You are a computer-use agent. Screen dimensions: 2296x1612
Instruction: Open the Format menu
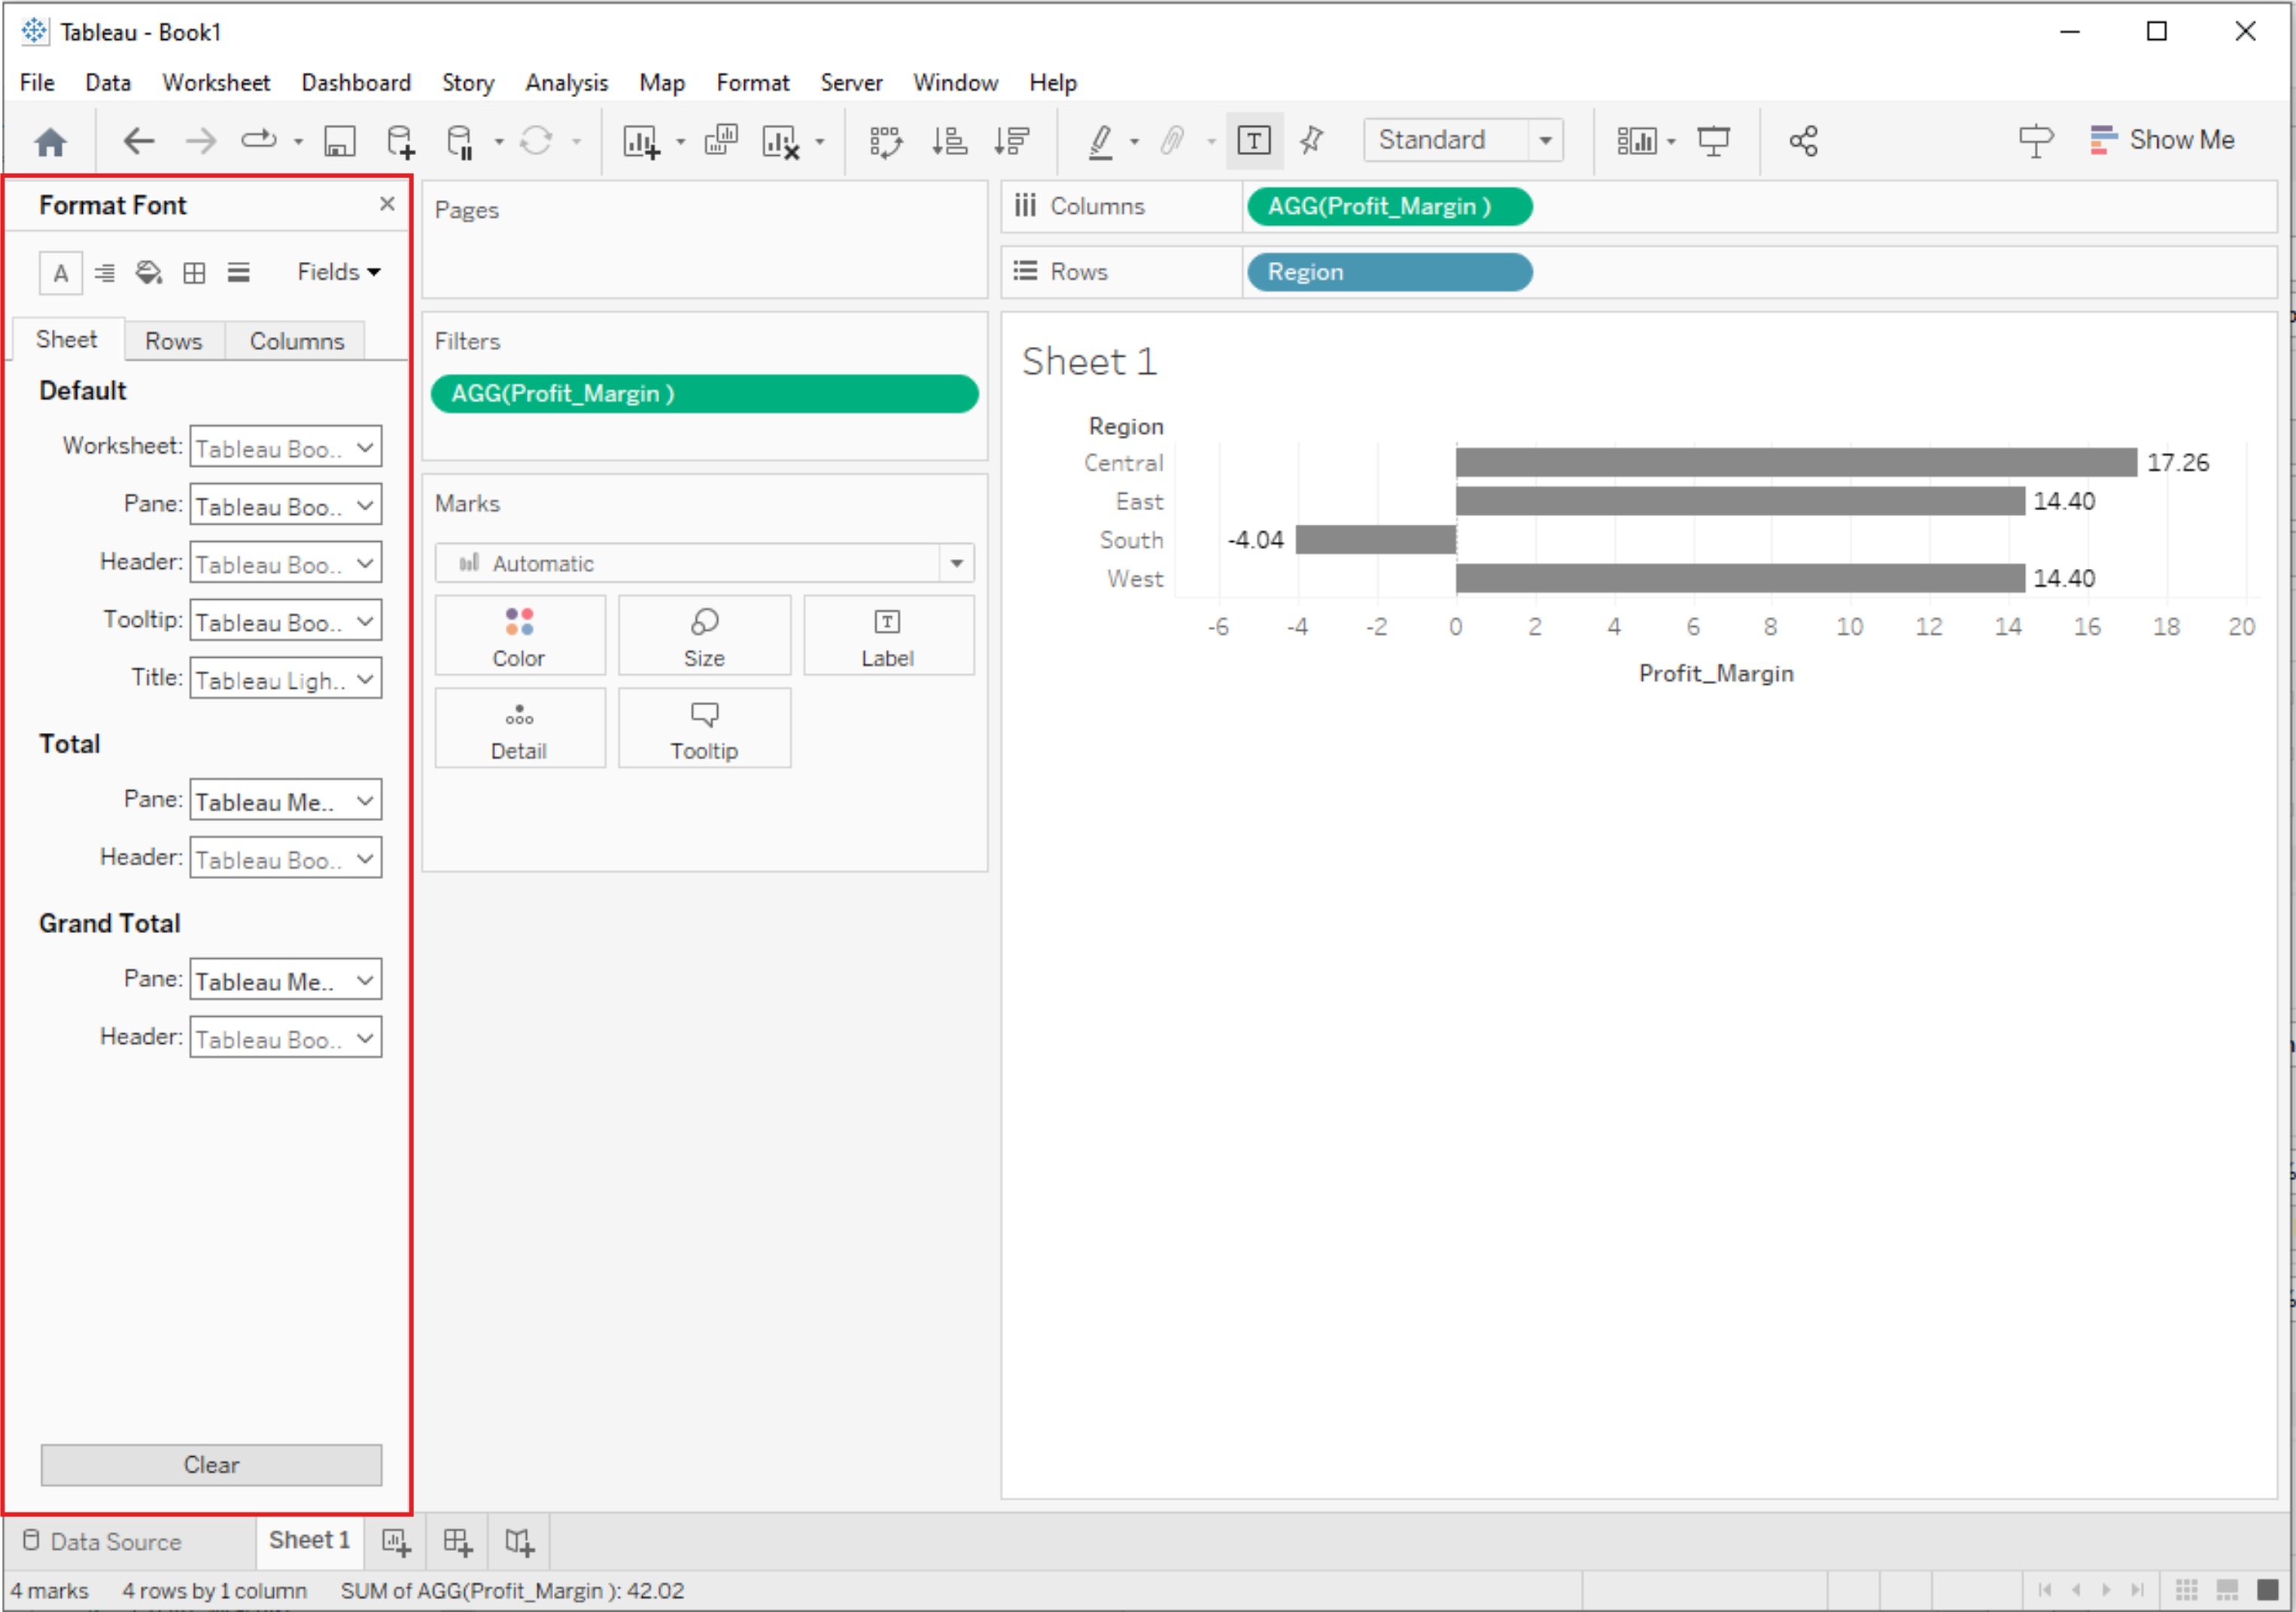(x=752, y=83)
